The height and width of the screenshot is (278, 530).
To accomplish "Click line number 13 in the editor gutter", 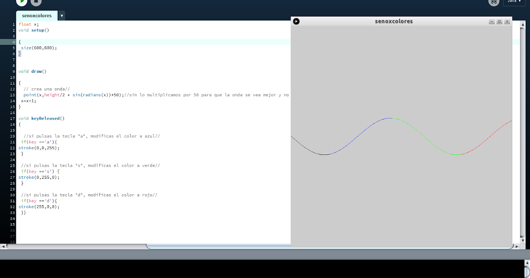I will point(12,94).
